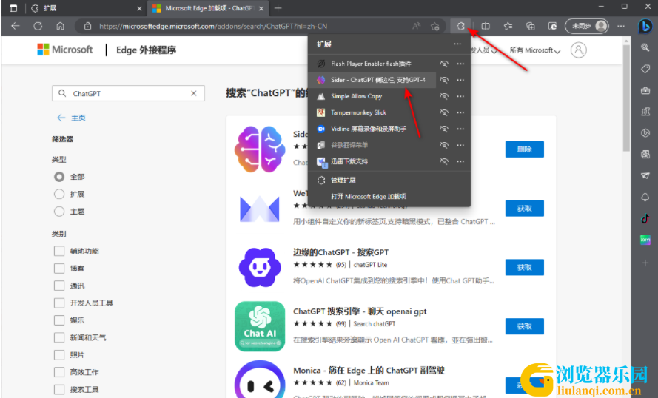Select the 扩展 type radio button

(x=59, y=194)
